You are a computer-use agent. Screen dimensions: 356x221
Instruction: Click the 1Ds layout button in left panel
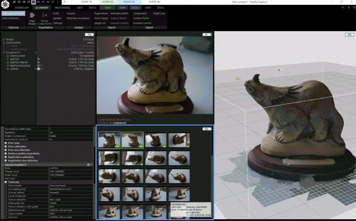click(x=89, y=34)
